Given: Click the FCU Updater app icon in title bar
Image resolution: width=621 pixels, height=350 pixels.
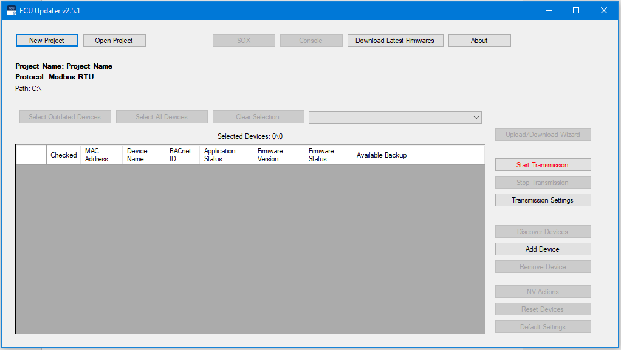Looking at the screenshot, I should tap(11, 10).
